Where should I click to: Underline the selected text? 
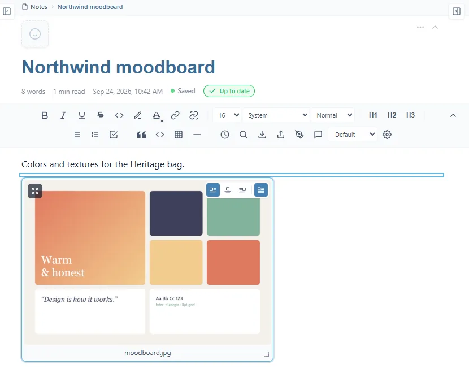[82, 115]
